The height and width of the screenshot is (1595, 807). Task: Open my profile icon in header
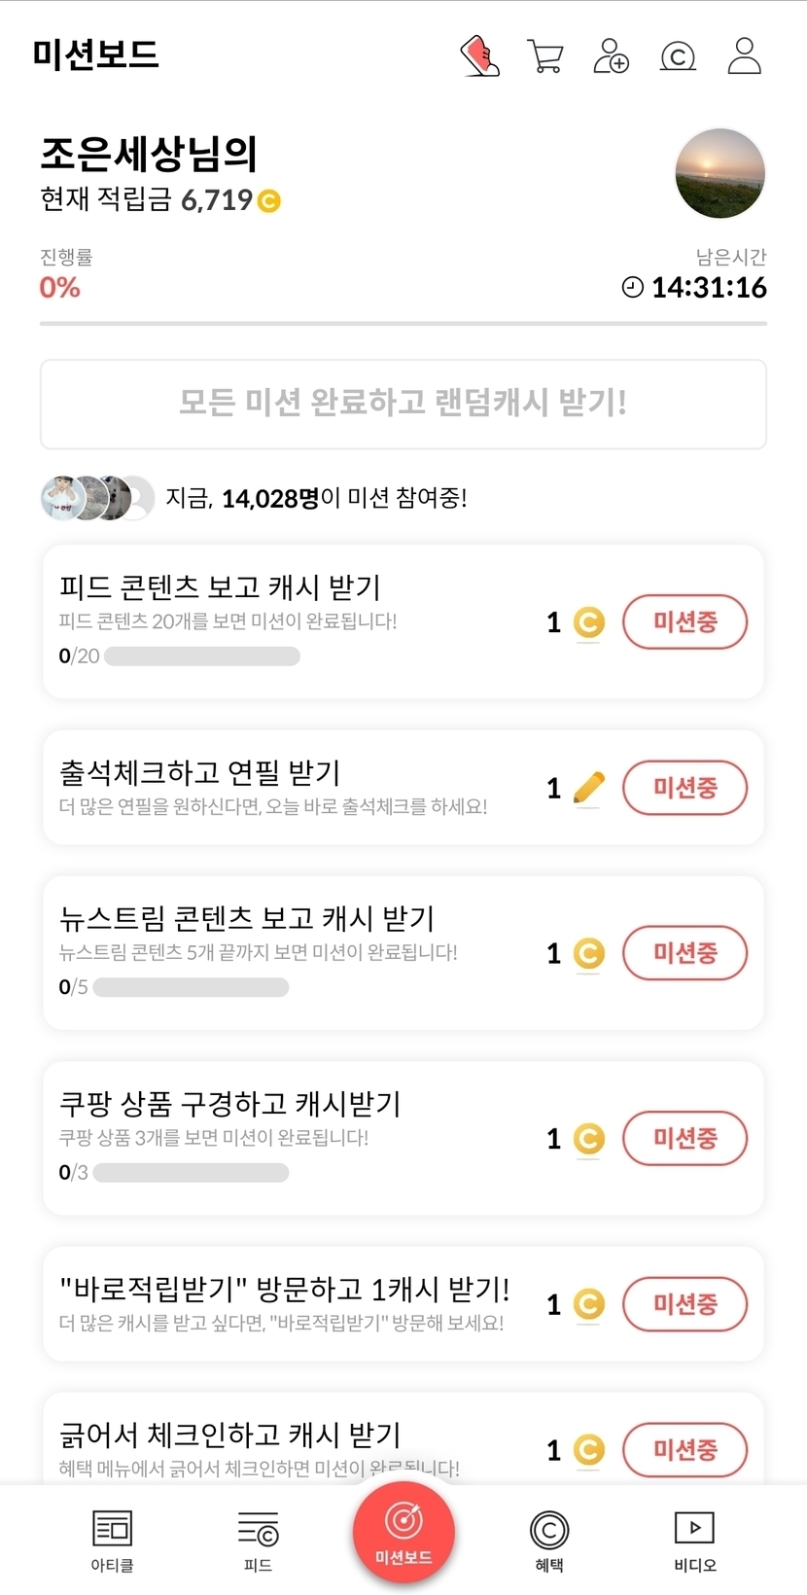[x=745, y=55]
